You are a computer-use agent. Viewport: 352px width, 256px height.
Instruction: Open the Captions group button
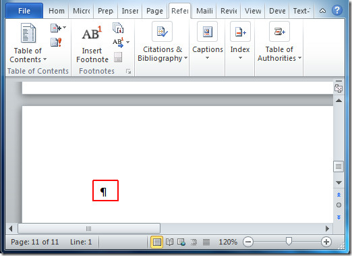[x=207, y=41]
